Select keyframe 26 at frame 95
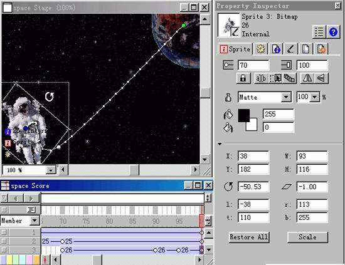The image size is (345, 265). 178,251
